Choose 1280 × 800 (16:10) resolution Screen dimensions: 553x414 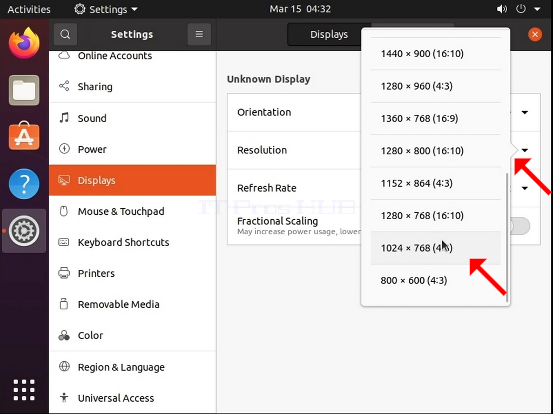[x=436, y=151]
